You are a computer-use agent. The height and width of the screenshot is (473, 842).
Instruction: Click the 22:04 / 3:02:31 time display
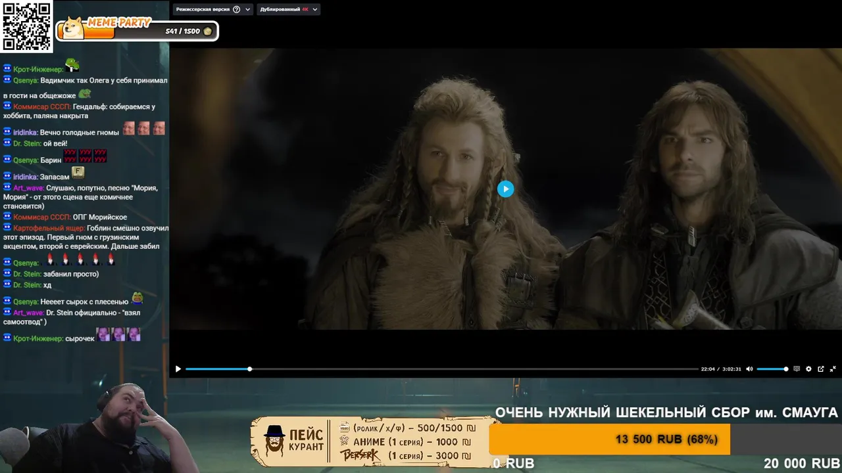coord(721,369)
